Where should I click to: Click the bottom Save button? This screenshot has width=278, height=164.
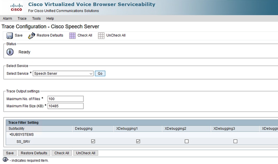coord(10,153)
